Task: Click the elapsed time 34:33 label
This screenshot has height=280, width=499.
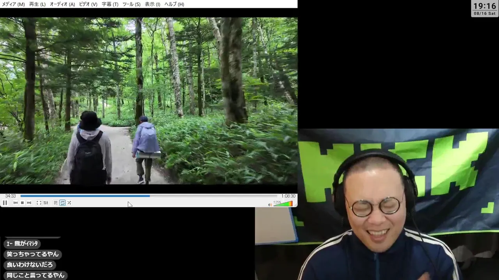Action: [11, 196]
